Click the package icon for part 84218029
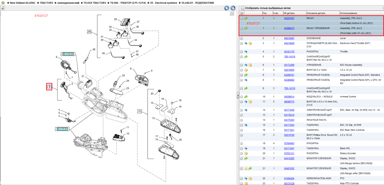This screenshot has height=185, width=384. pos(250,43)
